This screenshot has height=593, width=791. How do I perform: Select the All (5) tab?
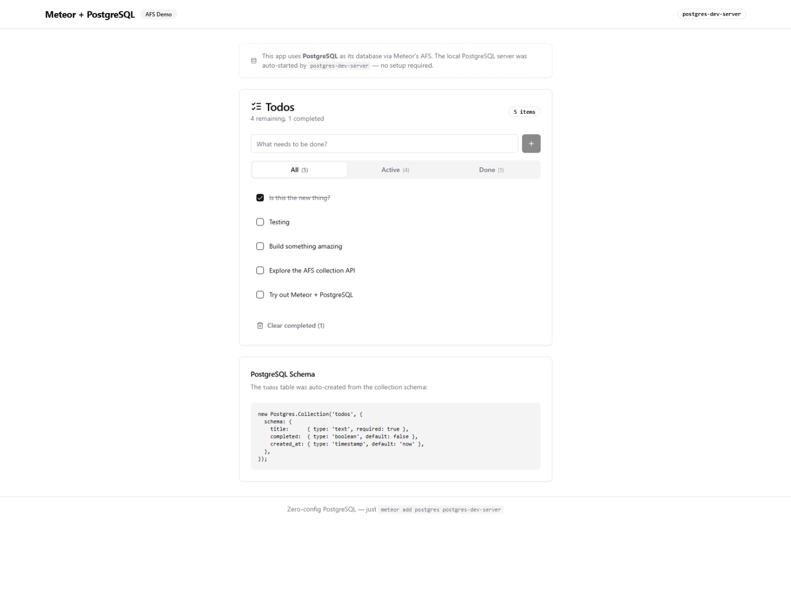click(x=299, y=170)
